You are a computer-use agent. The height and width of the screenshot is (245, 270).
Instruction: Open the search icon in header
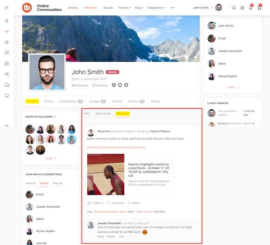(x=234, y=8)
